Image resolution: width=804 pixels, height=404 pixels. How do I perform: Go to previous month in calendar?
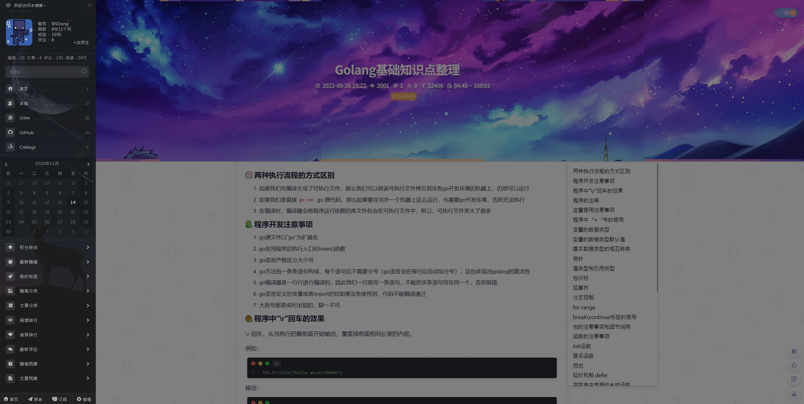[6, 164]
